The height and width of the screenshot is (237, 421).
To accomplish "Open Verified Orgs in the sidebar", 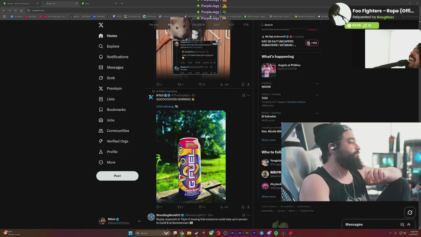I will pos(113,141).
